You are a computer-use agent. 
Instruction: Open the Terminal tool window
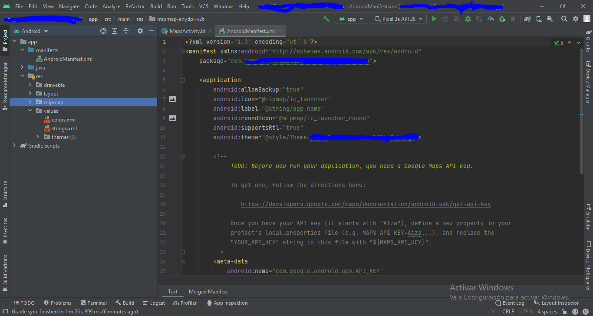coord(93,303)
